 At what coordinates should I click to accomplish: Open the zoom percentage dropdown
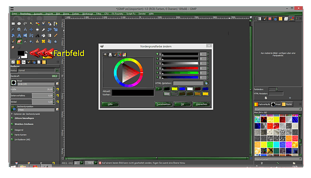95,163
